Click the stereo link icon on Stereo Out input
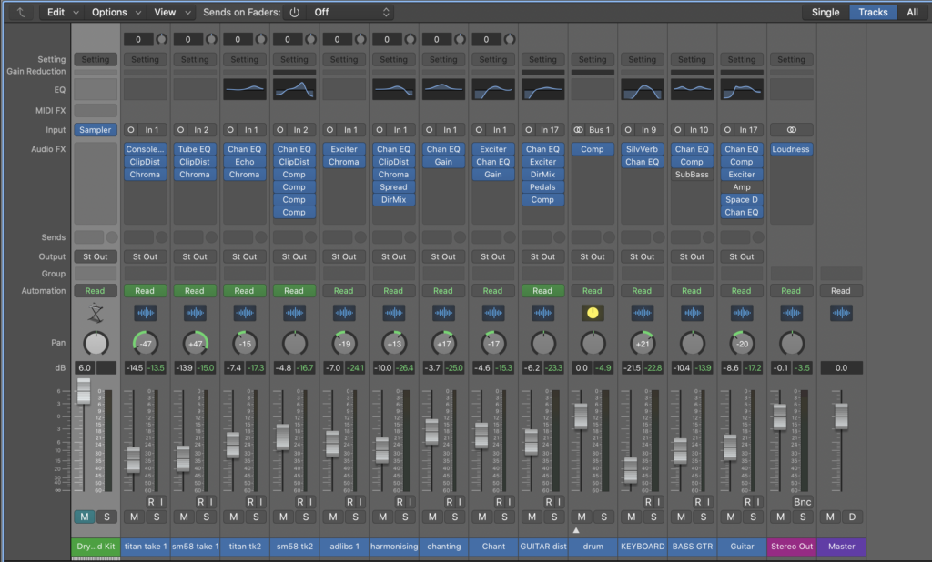 pyautogui.click(x=791, y=130)
